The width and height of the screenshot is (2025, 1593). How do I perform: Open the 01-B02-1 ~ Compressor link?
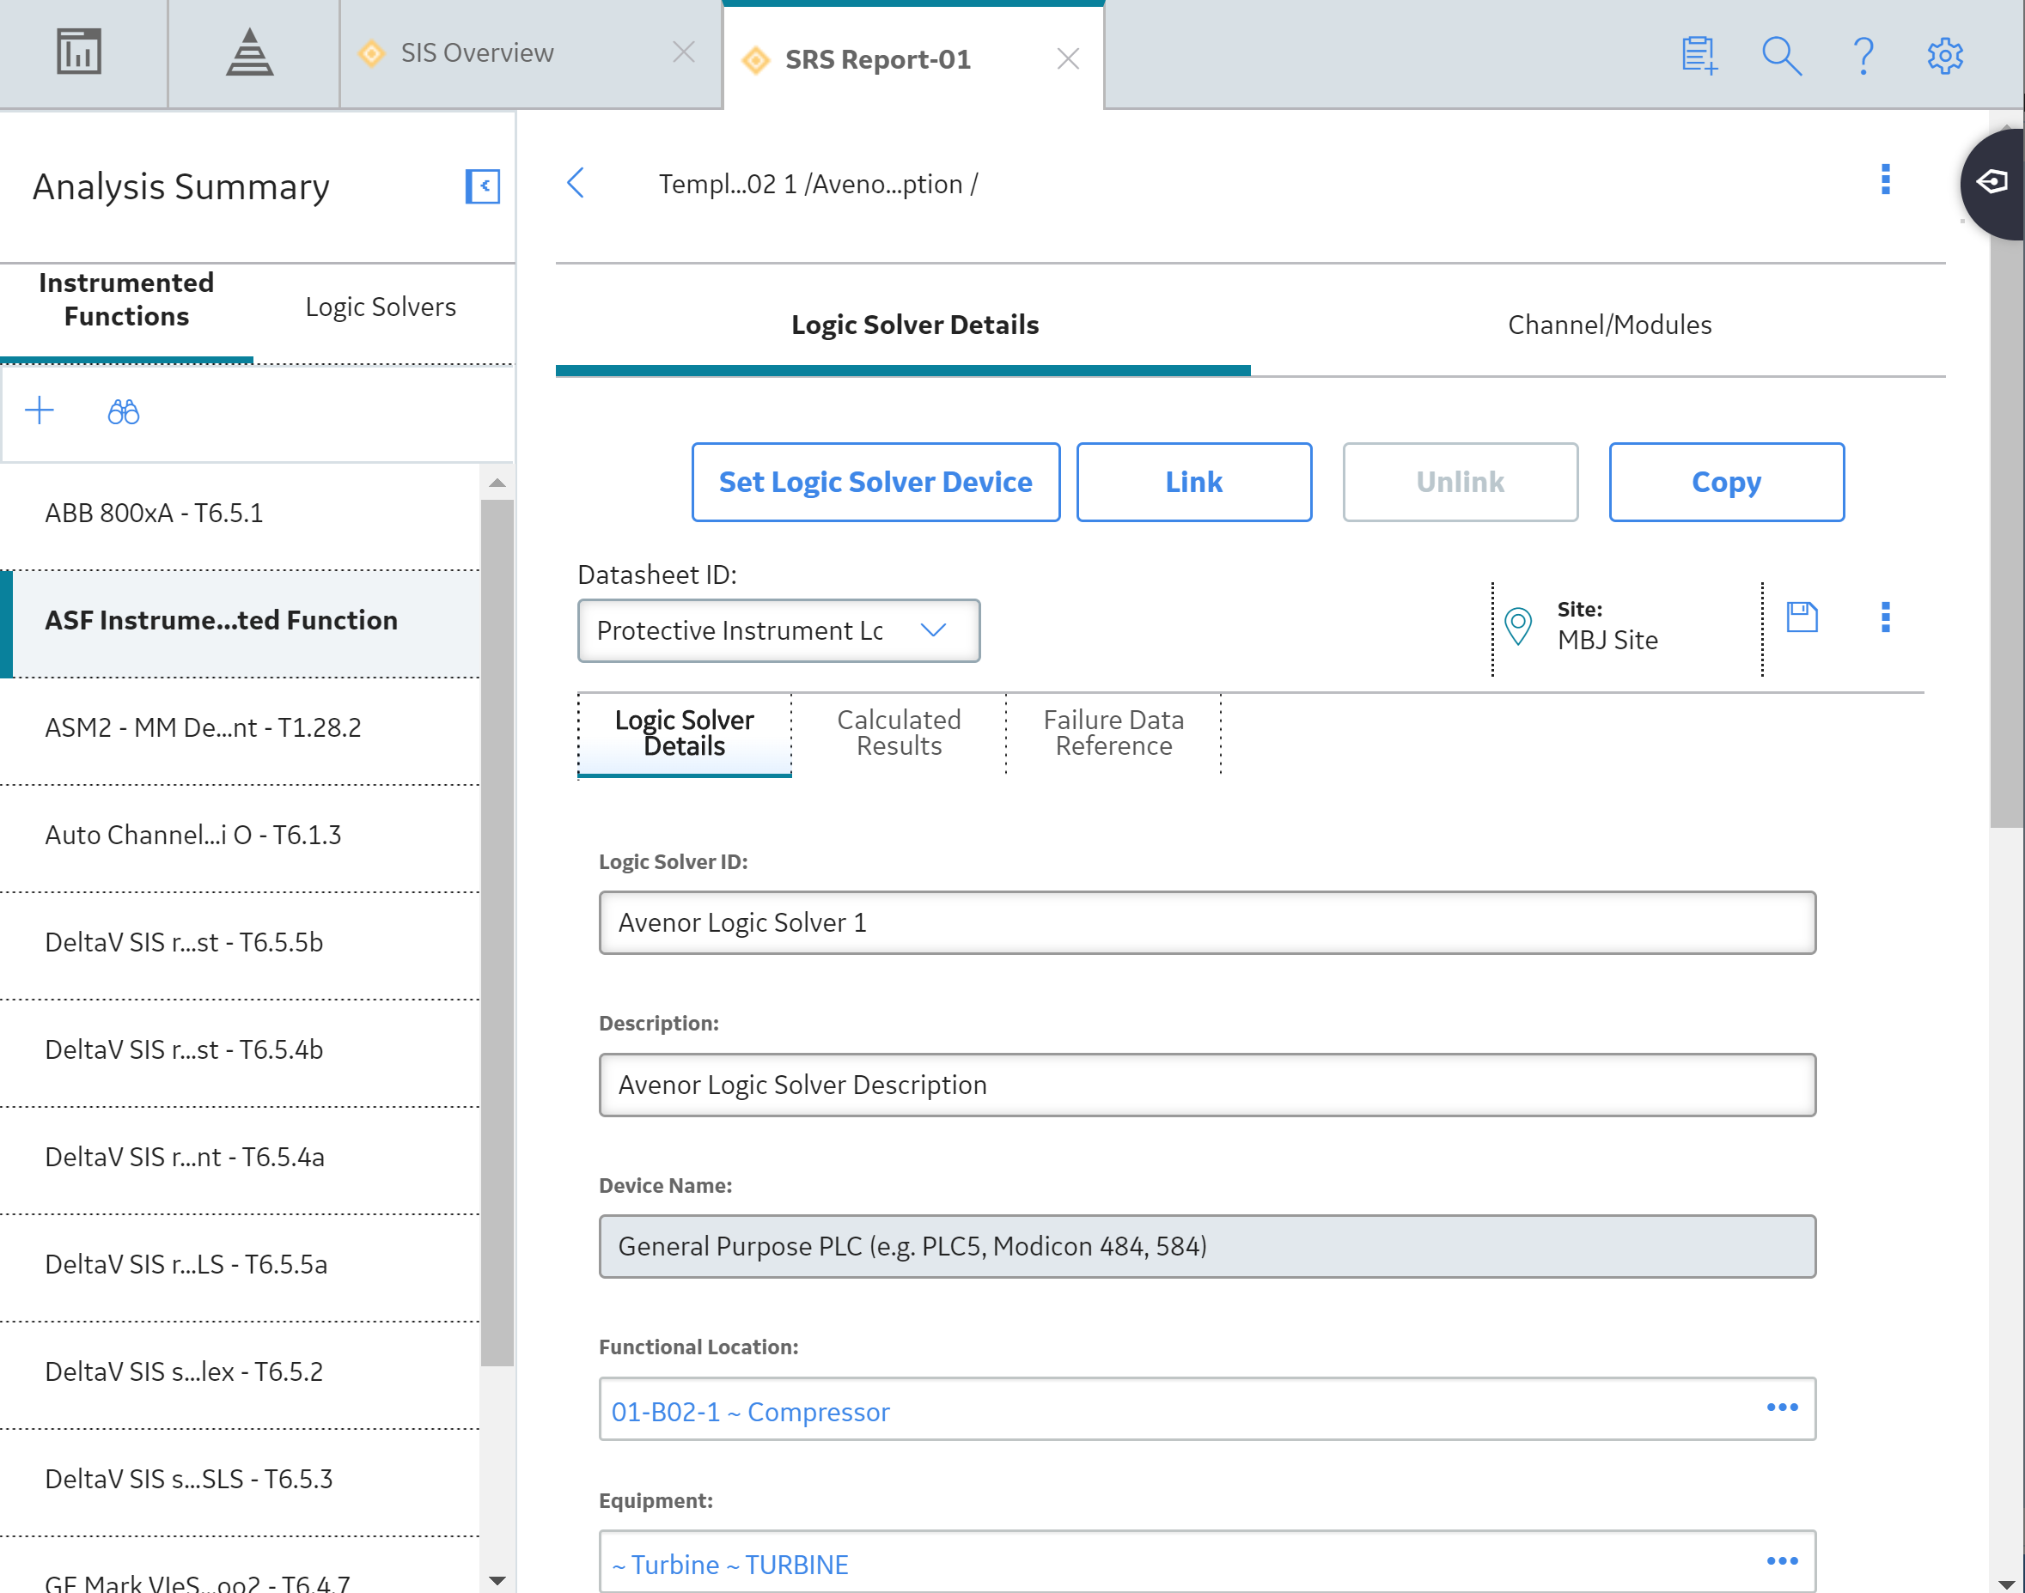(750, 1411)
